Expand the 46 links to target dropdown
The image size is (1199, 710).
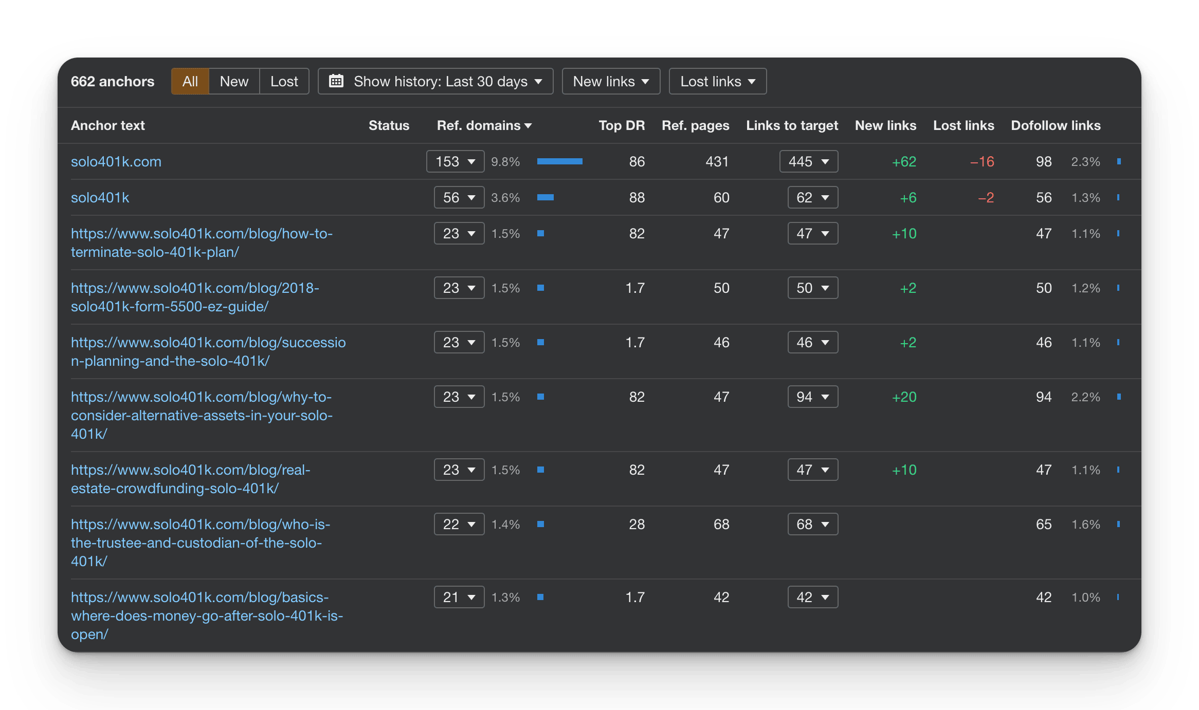(x=813, y=342)
